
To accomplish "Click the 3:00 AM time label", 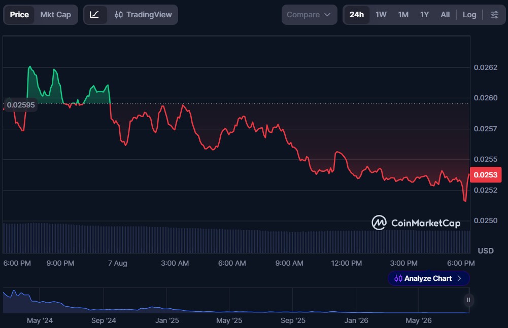I will [175, 263].
